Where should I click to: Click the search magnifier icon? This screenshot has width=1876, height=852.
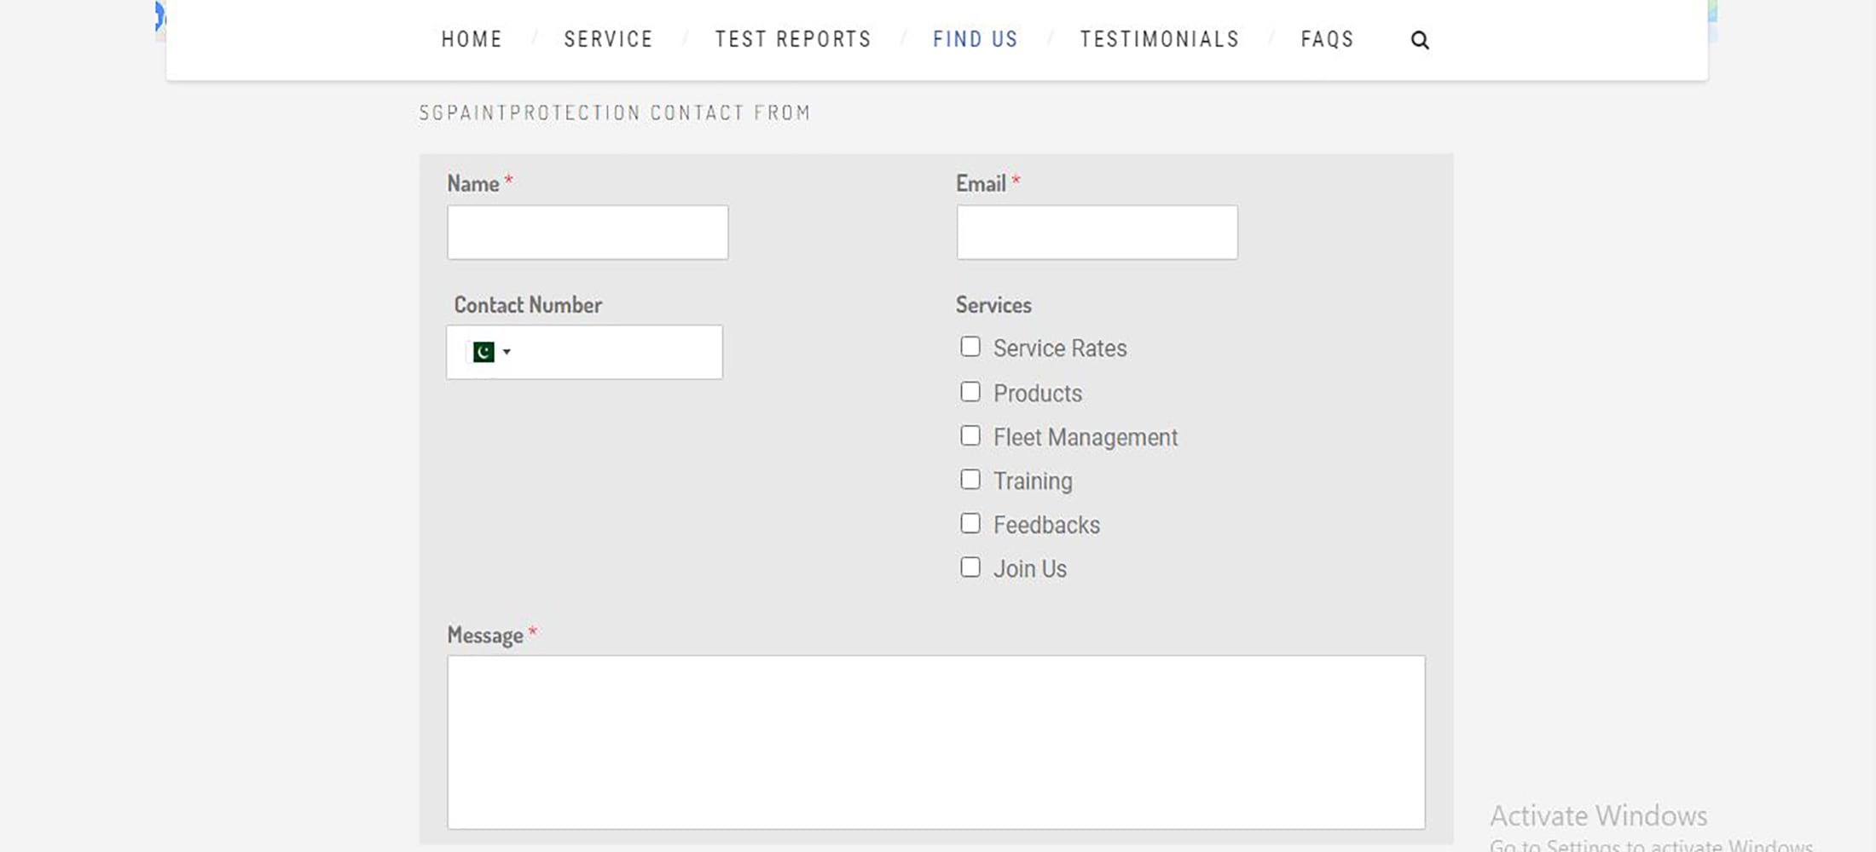[1419, 40]
